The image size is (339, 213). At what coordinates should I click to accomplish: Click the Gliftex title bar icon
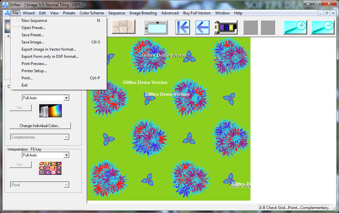pos(6,5)
